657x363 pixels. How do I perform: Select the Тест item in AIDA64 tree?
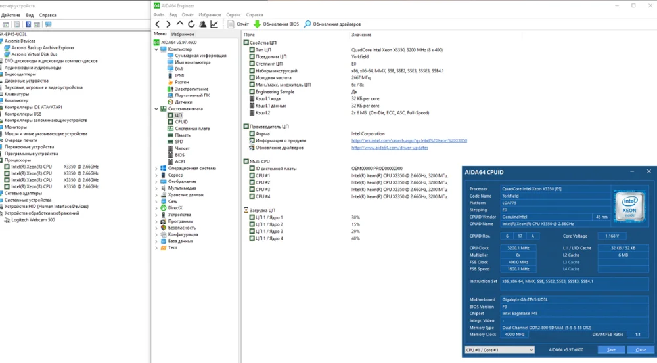[172, 248]
